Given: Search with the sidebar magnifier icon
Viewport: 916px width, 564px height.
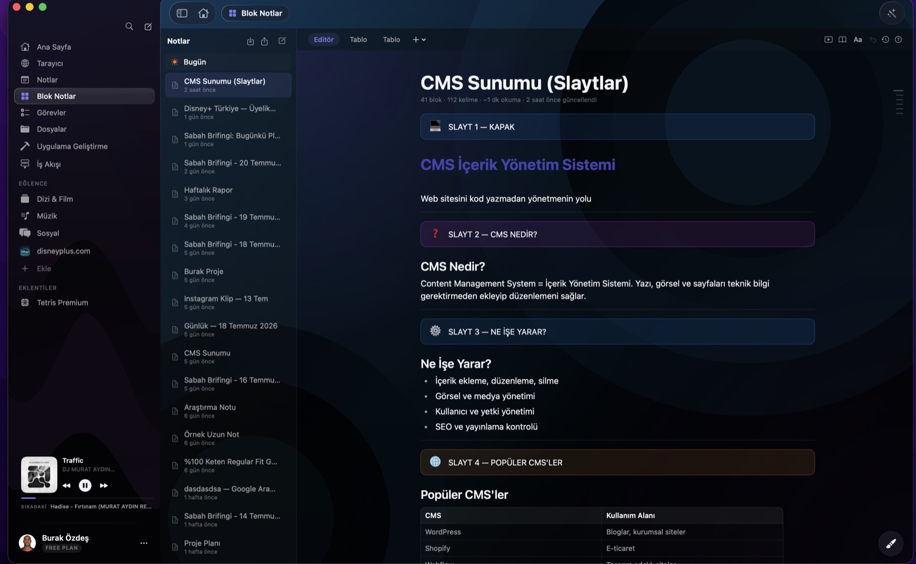Looking at the screenshot, I should [129, 26].
